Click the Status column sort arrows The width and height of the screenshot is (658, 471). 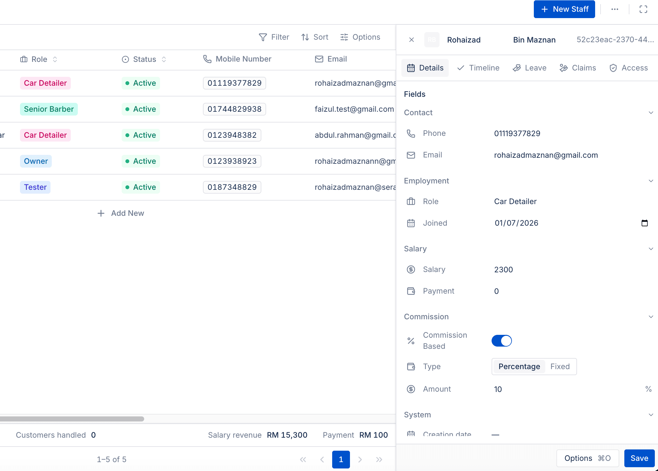point(164,59)
